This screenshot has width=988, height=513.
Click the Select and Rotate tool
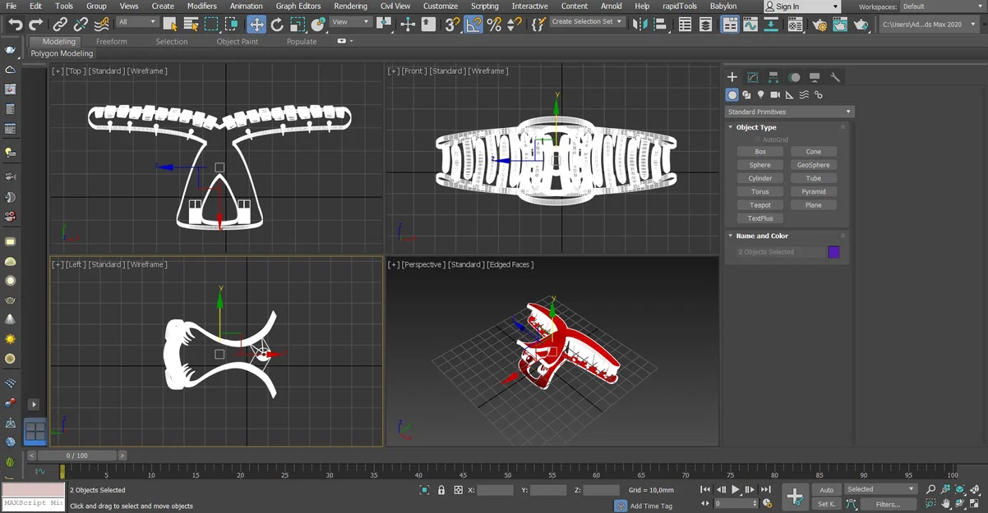[277, 25]
